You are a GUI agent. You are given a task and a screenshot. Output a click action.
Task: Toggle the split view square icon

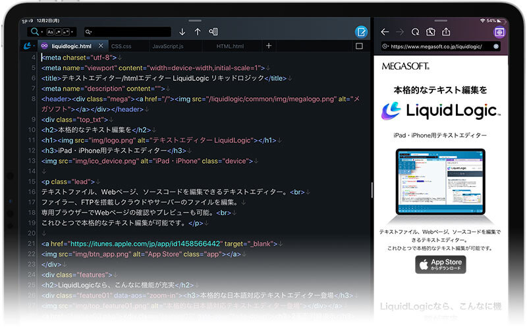[359, 46]
